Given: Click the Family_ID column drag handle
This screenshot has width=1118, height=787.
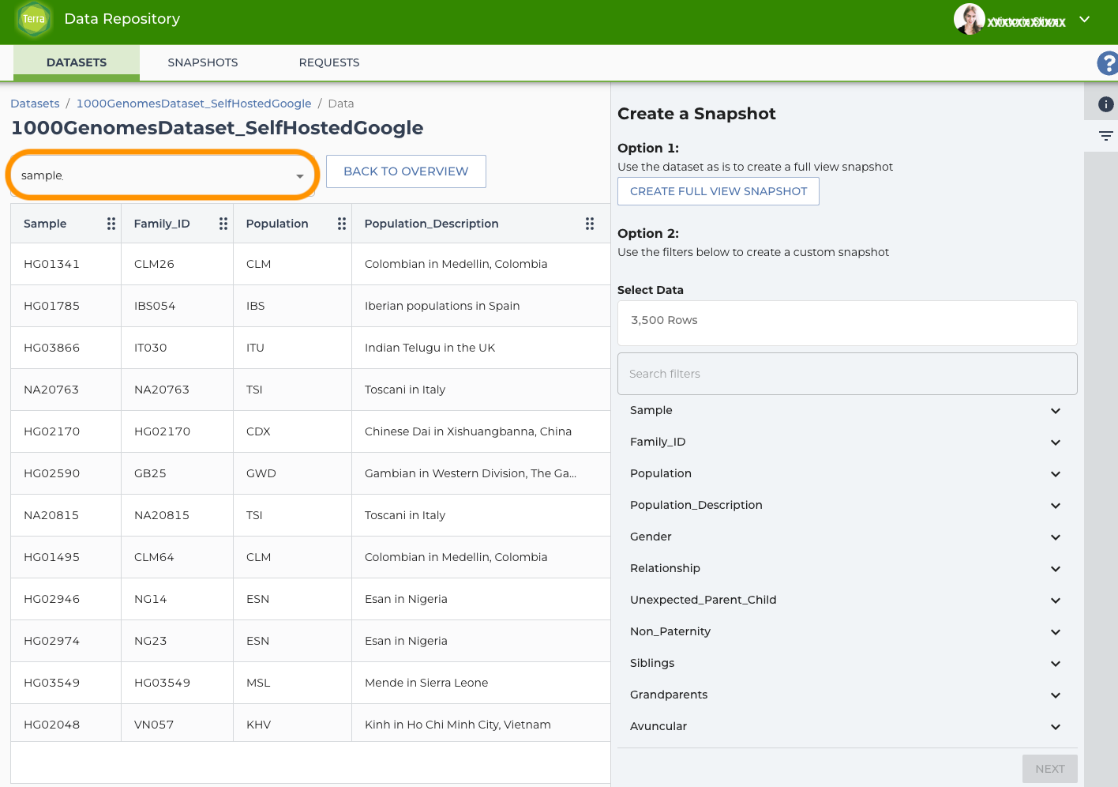Looking at the screenshot, I should pyautogui.click(x=223, y=224).
